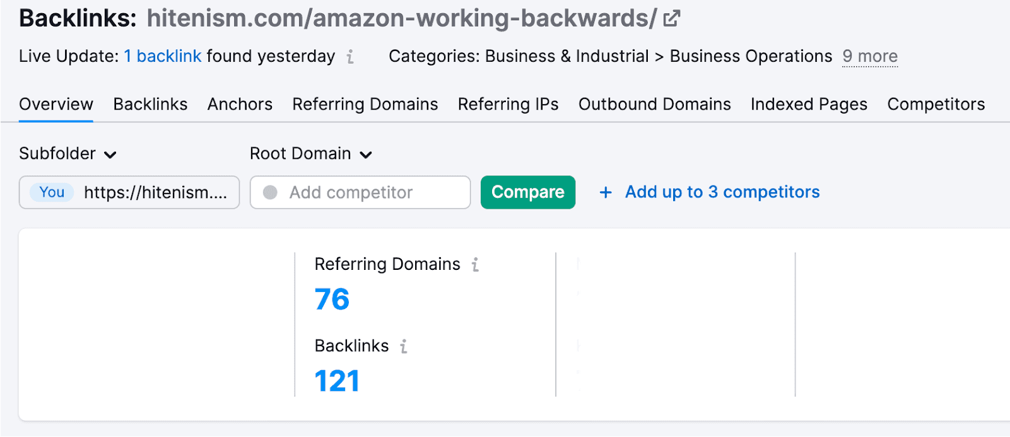Click the Referring Domains info icon
Viewport: 1010px width, 437px height.
475,264
